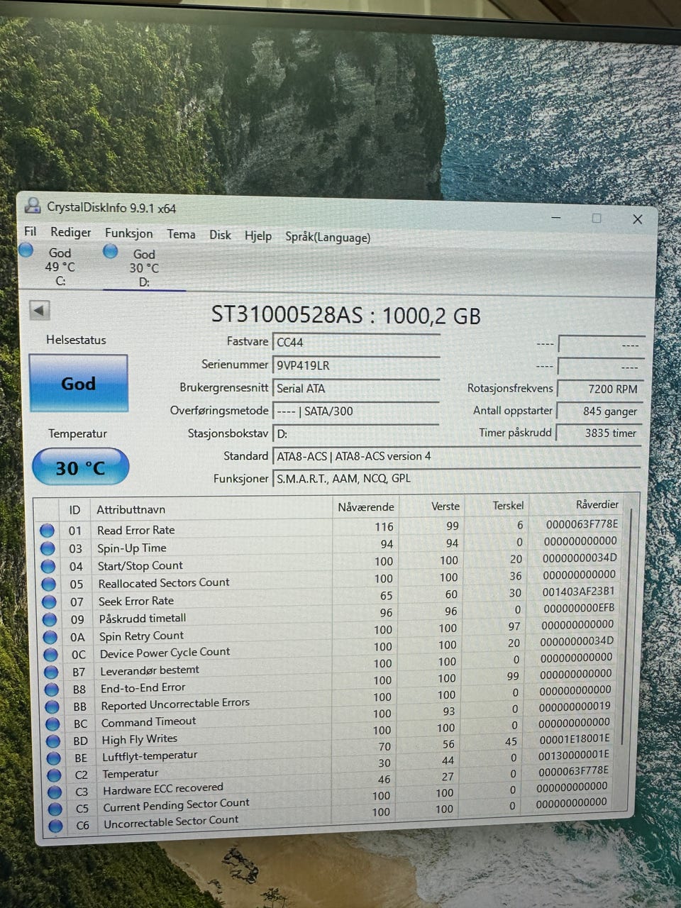Click the status circle for Command Timeout
The height and width of the screenshot is (908, 681).
tap(52, 724)
